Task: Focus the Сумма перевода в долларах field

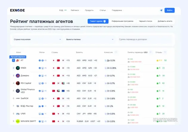Action: tap(145, 39)
